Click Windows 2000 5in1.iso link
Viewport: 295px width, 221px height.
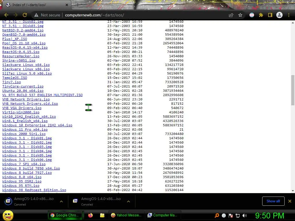[24, 134]
